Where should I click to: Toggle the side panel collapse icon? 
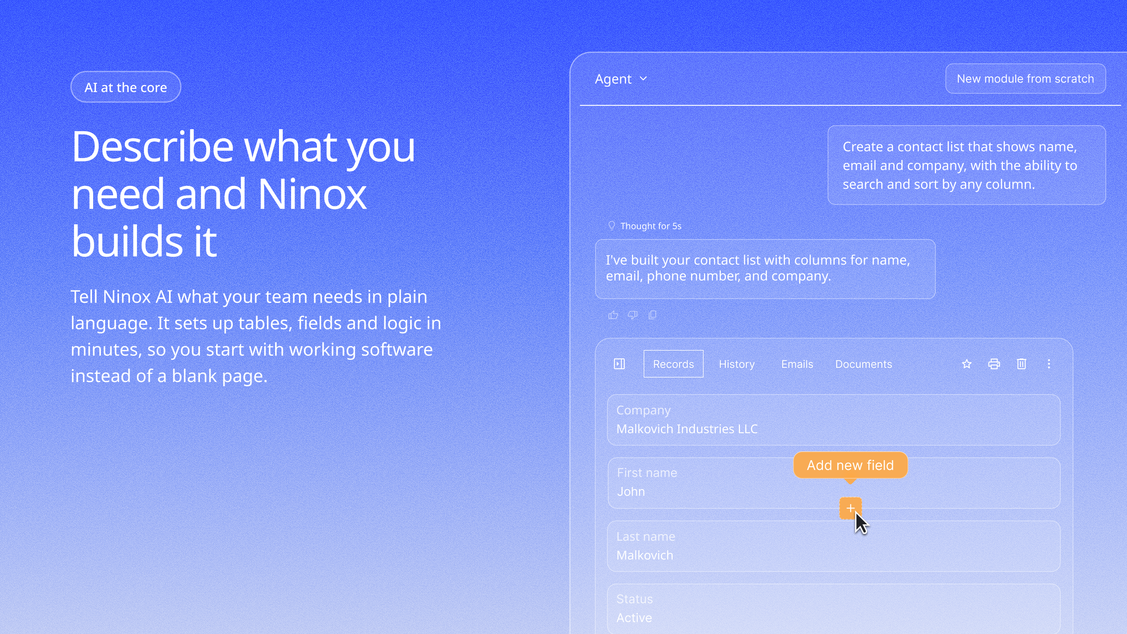tap(619, 364)
